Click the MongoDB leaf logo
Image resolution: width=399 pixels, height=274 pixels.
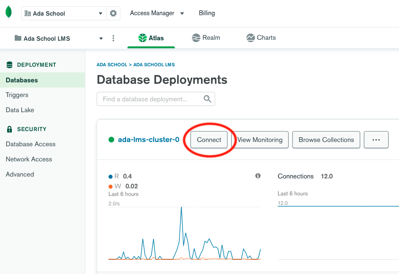pos(9,12)
